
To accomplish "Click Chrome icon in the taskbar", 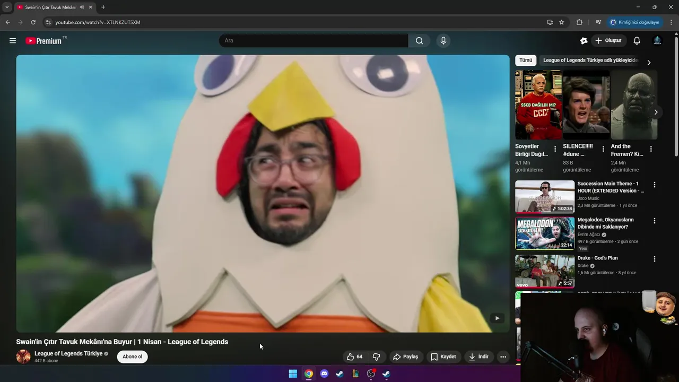I will 309,374.
